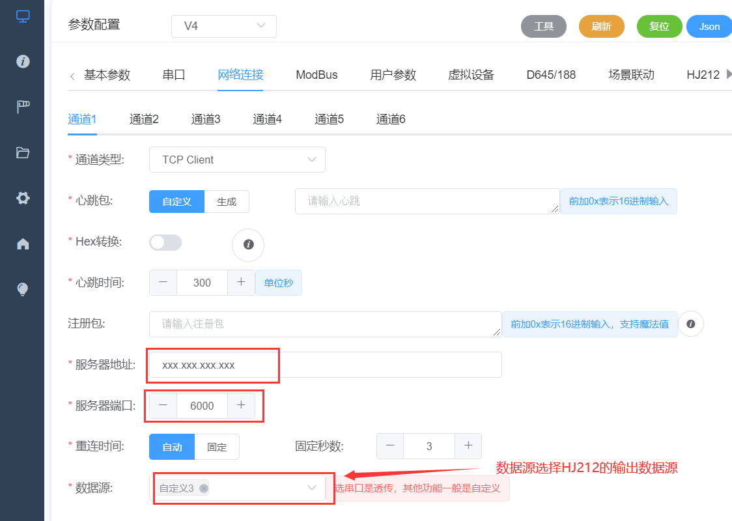Image resolution: width=732 pixels, height=521 pixels.
Task: Click the green 复位 reset button
Action: (659, 26)
